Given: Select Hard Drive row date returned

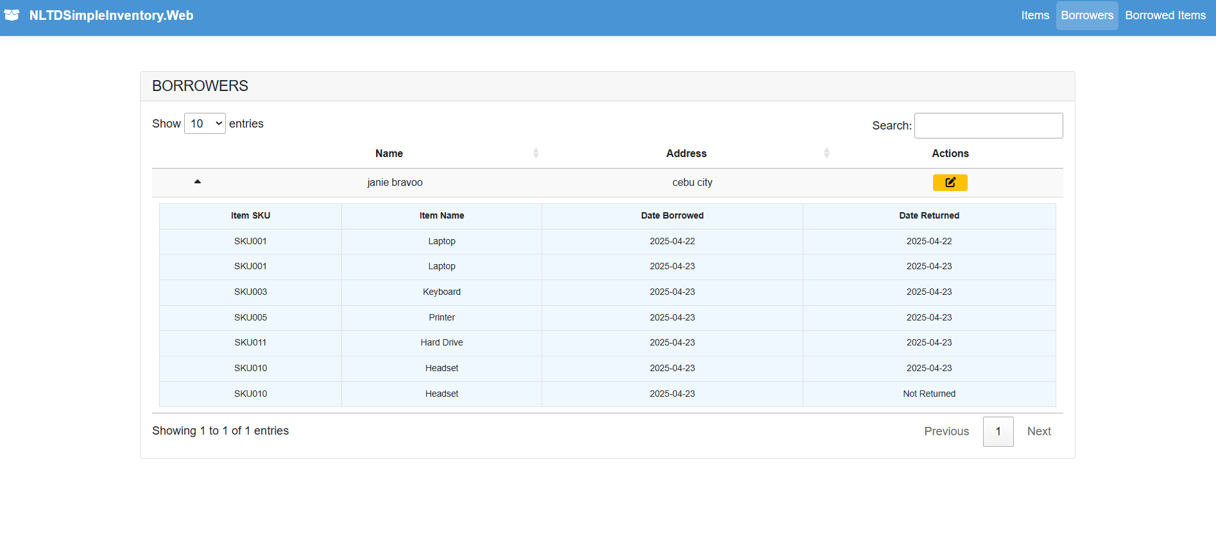Looking at the screenshot, I should pos(929,343).
